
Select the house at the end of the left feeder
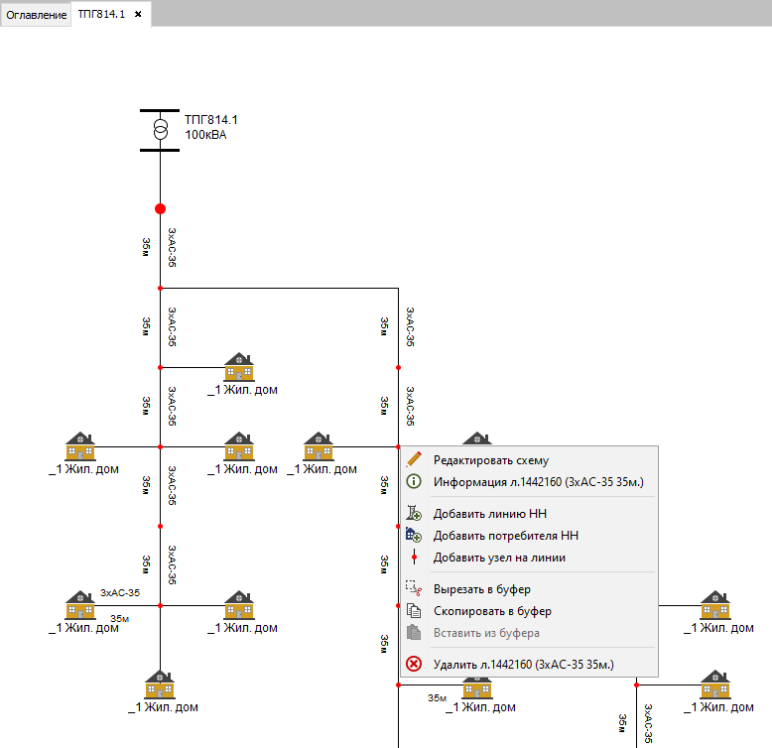(x=160, y=685)
